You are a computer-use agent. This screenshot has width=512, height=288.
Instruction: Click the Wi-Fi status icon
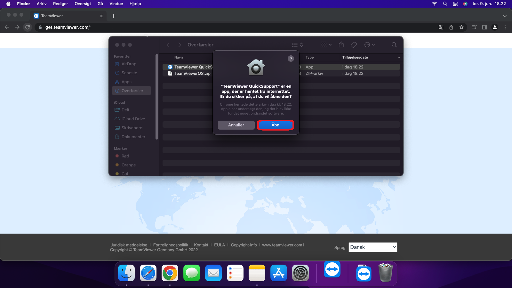(435, 4)
